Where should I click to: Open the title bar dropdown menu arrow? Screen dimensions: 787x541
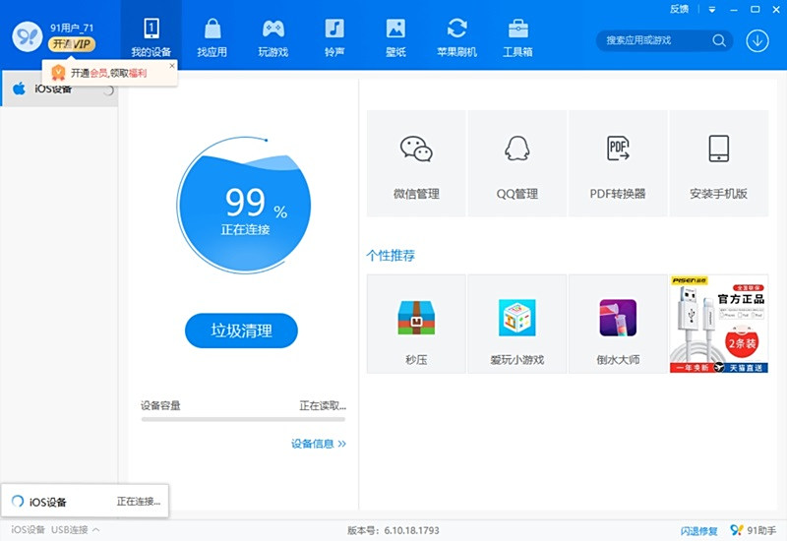tap(709, 9)
